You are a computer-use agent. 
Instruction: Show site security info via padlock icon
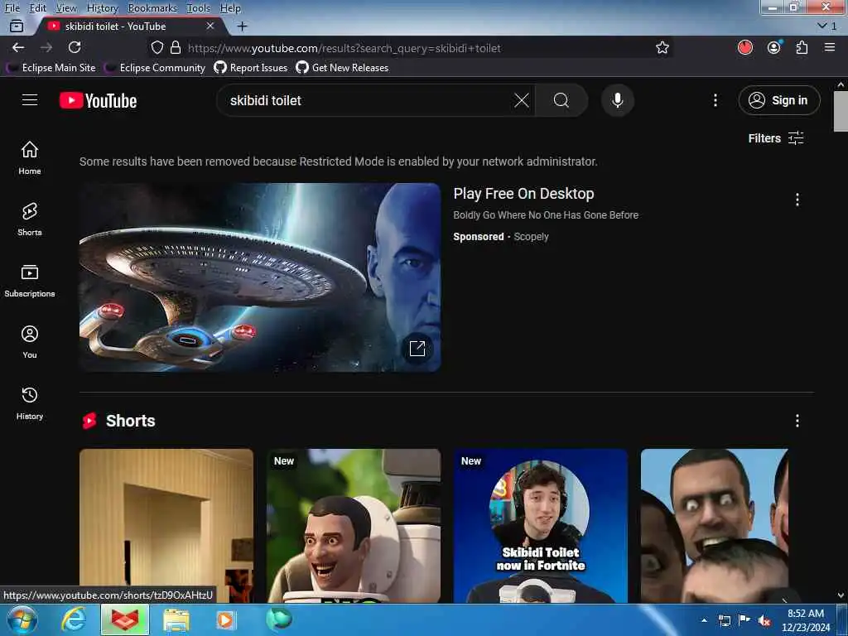coord(176,47)
